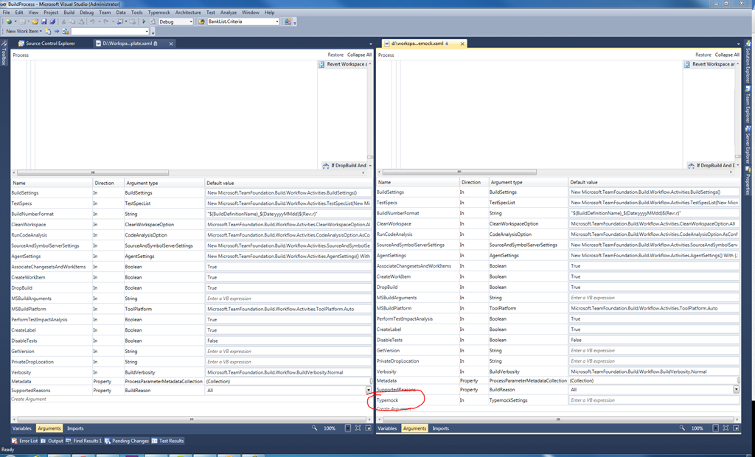
Task: Start debugging with the green play icon
Action: (144, 21)
